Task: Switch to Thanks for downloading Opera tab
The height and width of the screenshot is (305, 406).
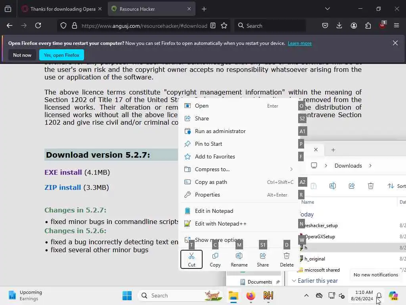Action: [61, 9]
